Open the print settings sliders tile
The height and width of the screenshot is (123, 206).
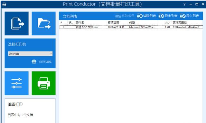click(x=16, y=83)
